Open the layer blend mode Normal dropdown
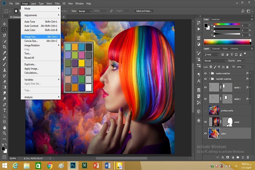255x170 pixels. [x=215, y=61]
